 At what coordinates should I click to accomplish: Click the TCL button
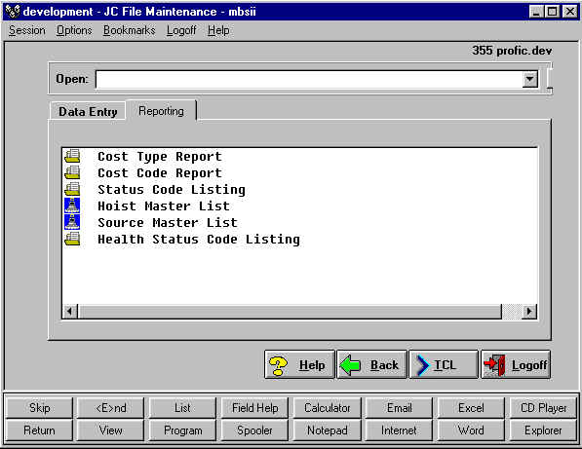click(x=444, y=365)
